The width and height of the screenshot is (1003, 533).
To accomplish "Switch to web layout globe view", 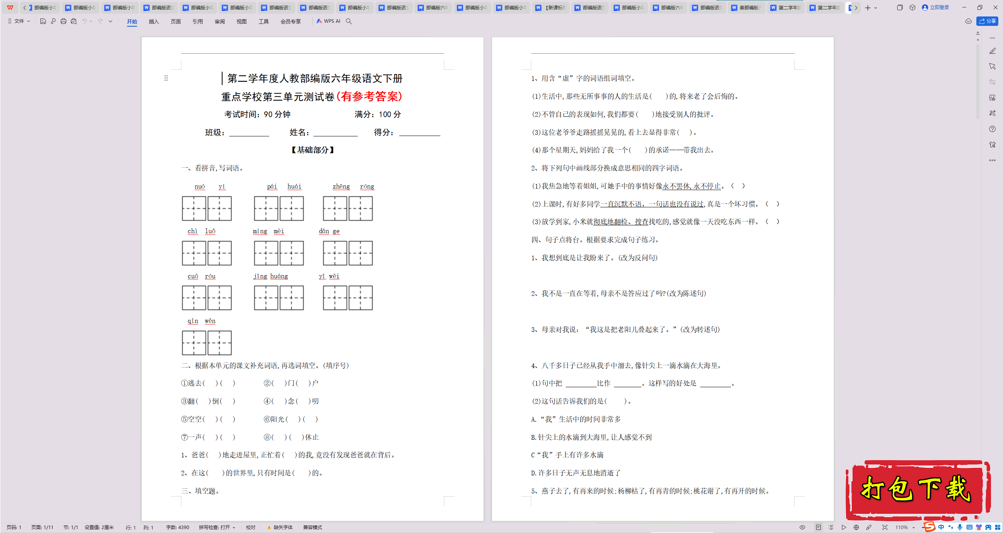I will pos(856,528).
